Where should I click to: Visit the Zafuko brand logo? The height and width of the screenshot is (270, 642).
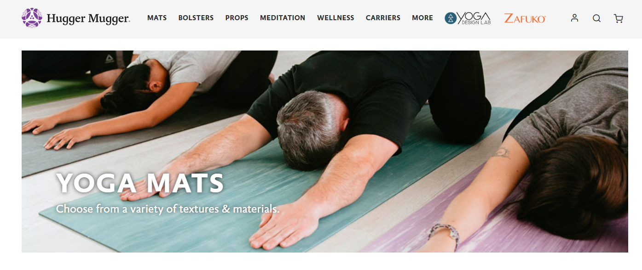click(525, 18)
